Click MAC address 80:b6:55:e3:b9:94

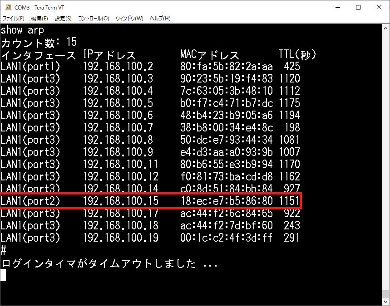[x=227, y=164]
